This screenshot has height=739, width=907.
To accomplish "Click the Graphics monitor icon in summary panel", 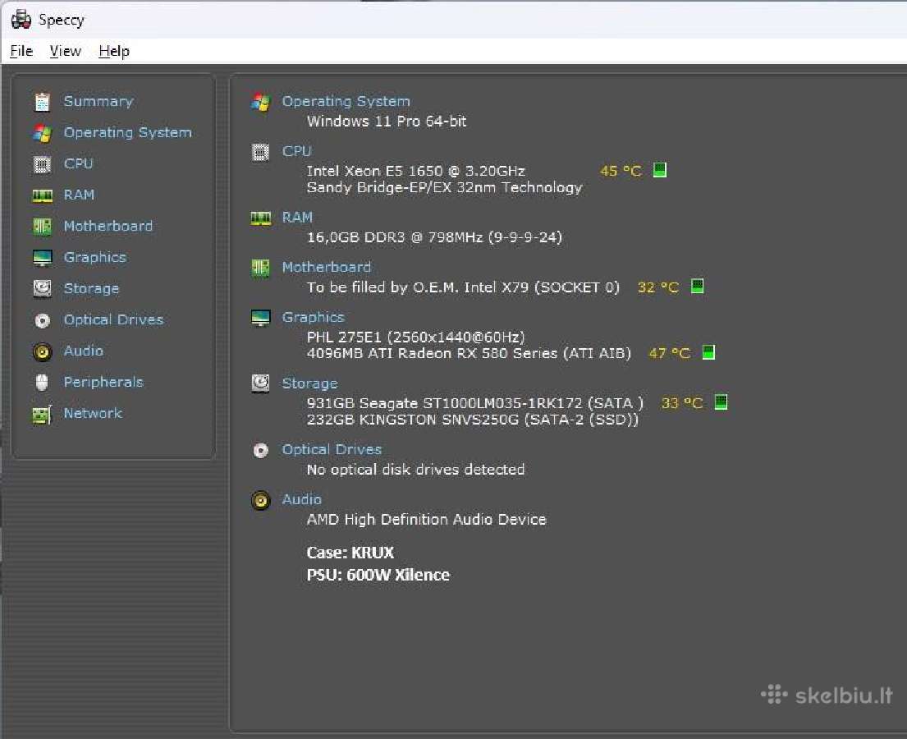I will pos(261,318).
